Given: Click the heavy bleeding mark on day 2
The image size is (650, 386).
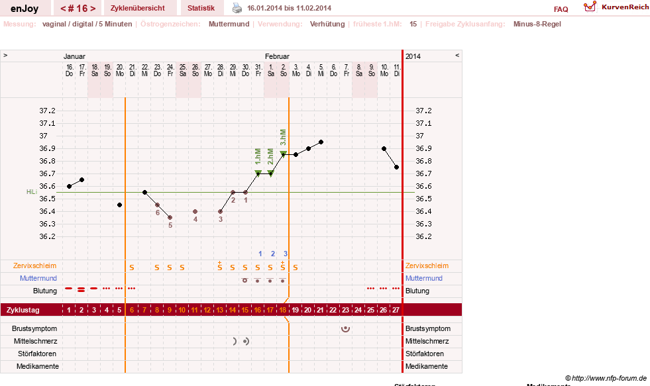Looking at the screenshot, I should pos(81,289).
